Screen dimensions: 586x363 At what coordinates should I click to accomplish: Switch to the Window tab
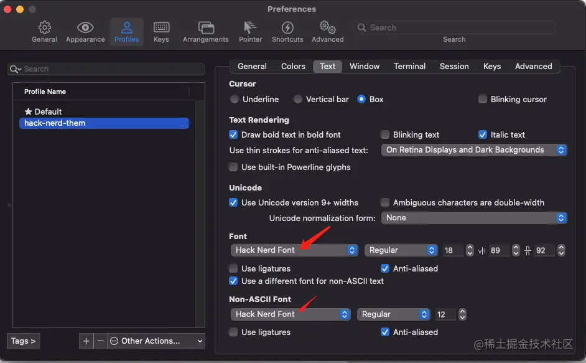click(x=365, y=66)
